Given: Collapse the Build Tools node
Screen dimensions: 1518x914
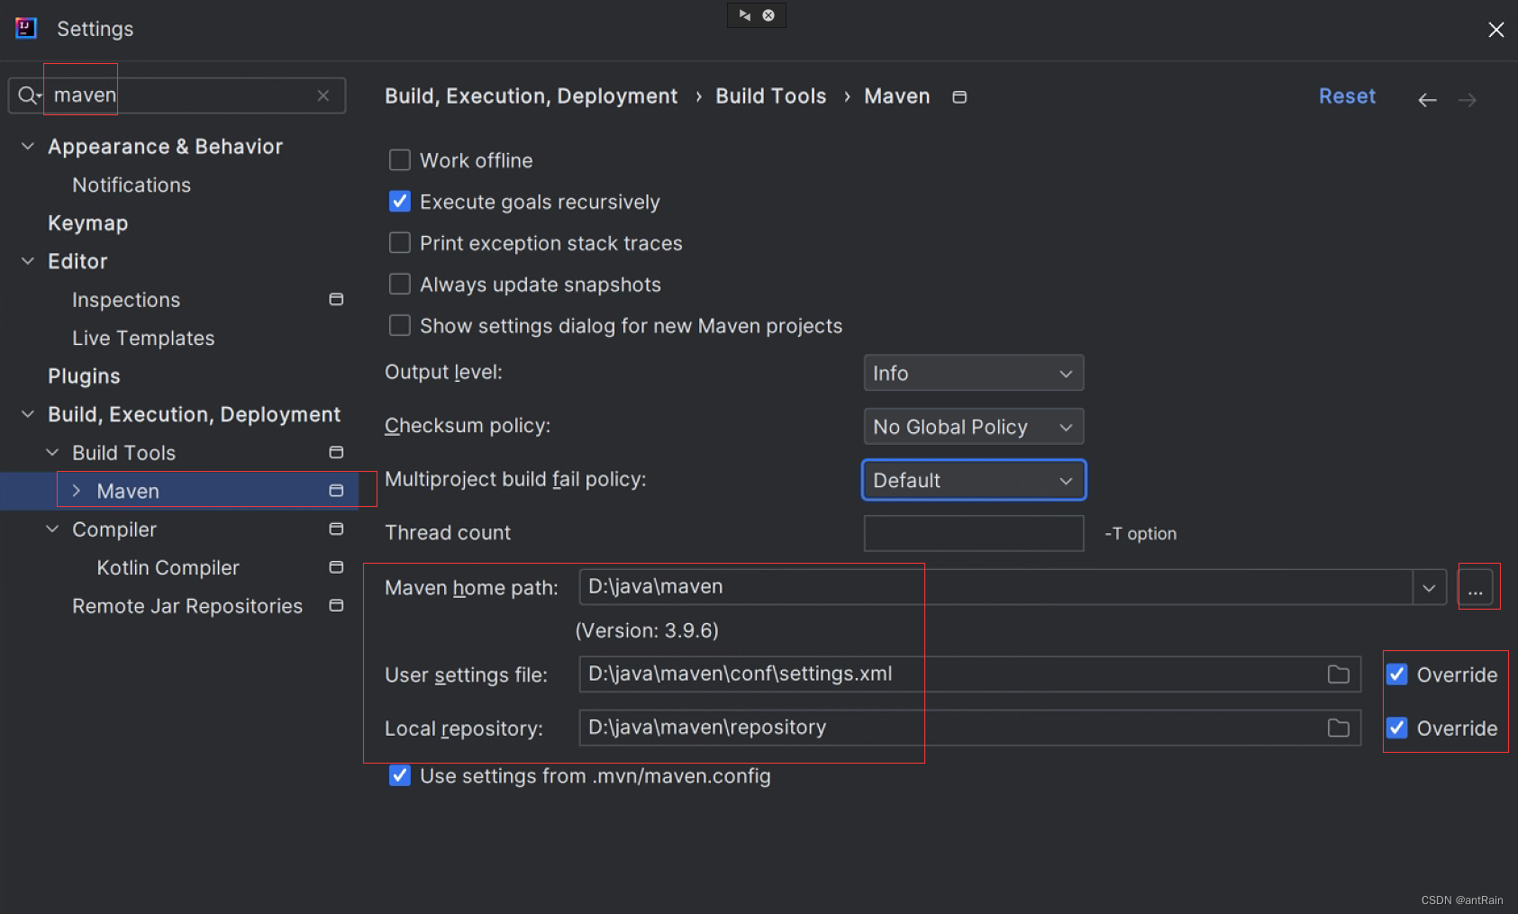Looking at the screenshot, I should point(52,452).
